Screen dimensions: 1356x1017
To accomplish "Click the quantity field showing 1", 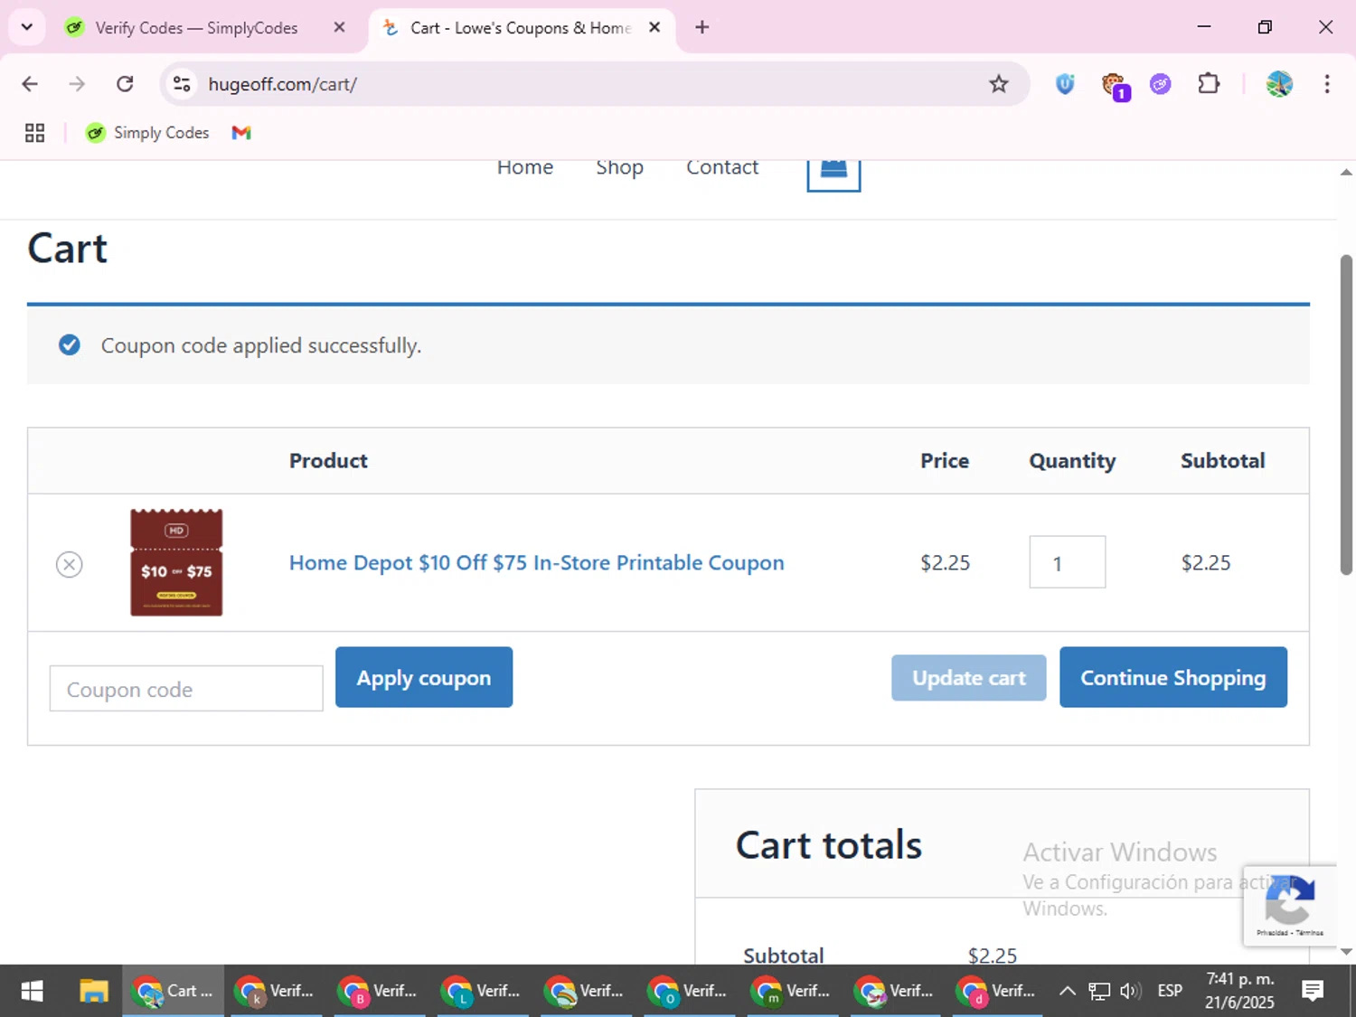I will pos(1068,562).
